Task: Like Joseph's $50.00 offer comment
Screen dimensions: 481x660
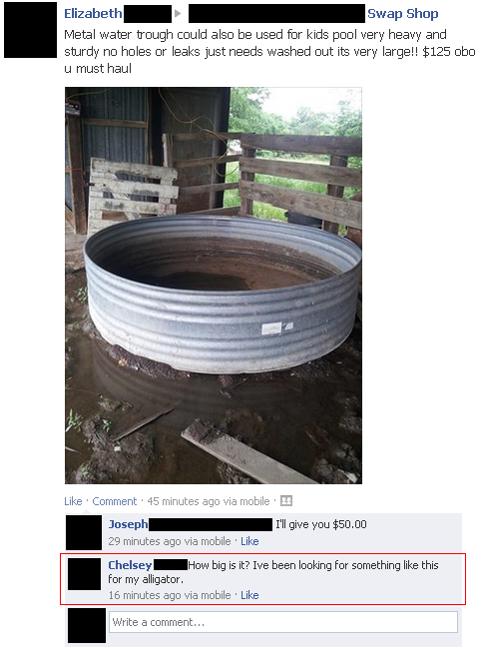Action: tap(249, 541)
